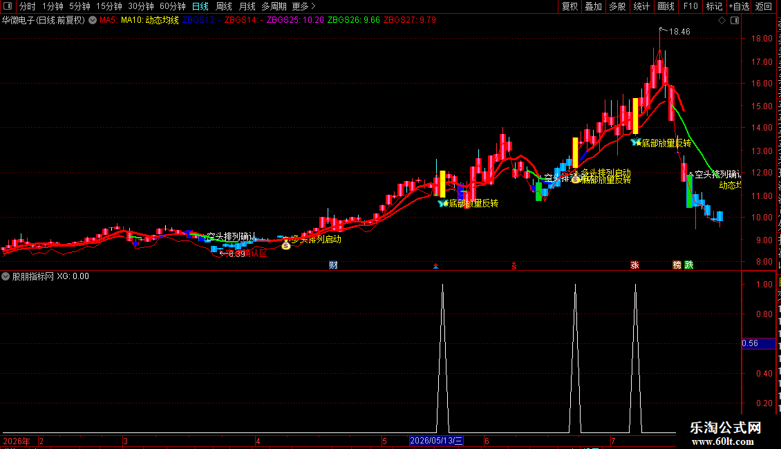Viewport: 781px width, 449px height.
Task: Click the 股朋指标网 XG: 0.00 label
Action: tap(50, 276)
